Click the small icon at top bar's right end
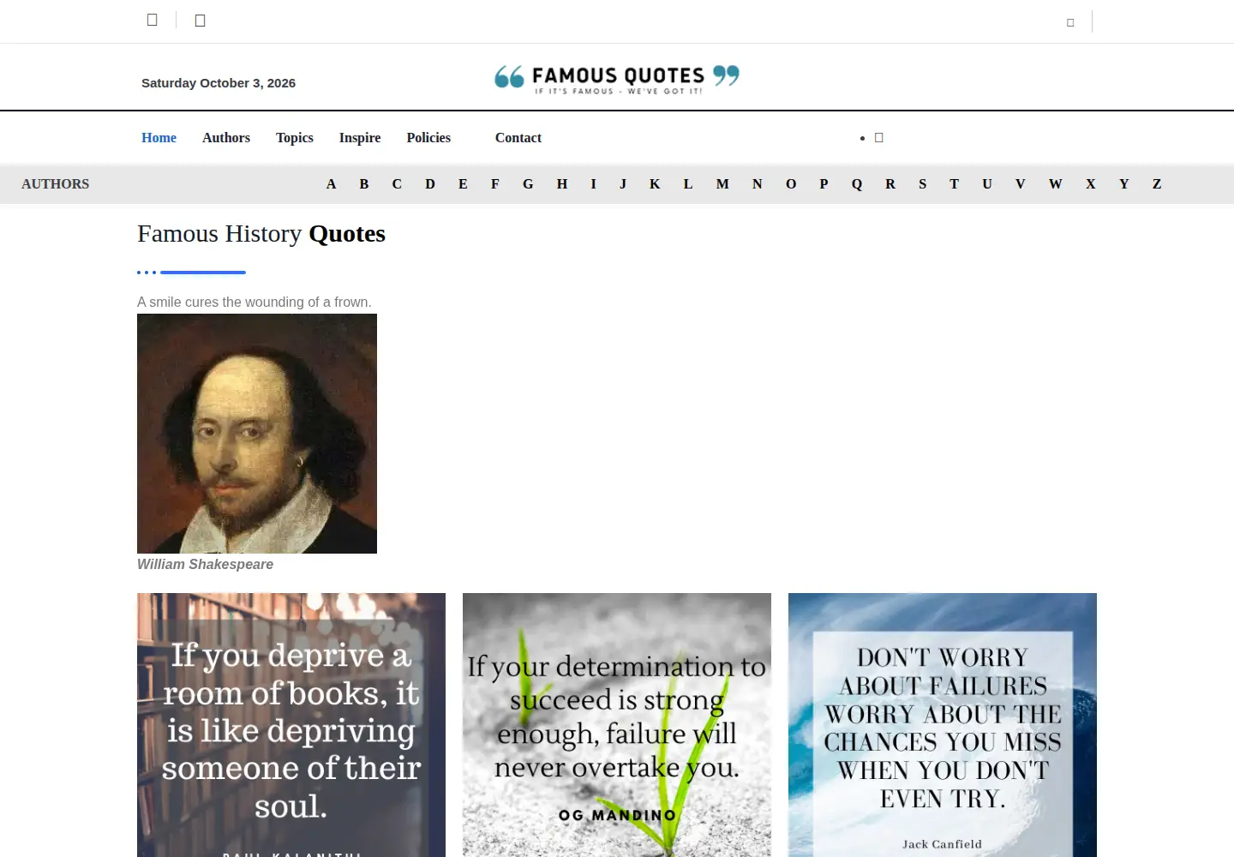The height and width of the screenshot is (857, 1234). [1070, 22]
